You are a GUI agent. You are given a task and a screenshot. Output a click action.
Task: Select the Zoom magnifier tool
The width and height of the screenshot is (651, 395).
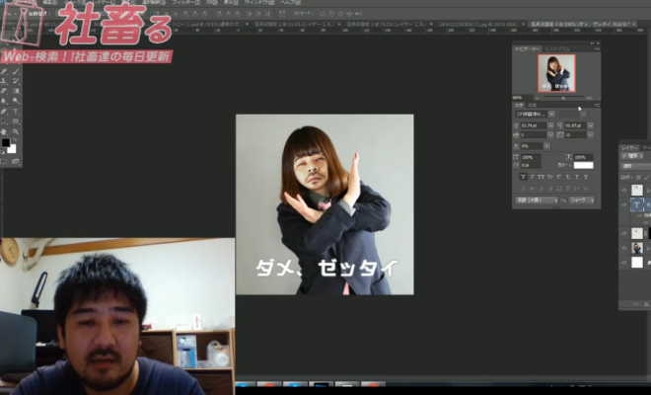point(15,131)
